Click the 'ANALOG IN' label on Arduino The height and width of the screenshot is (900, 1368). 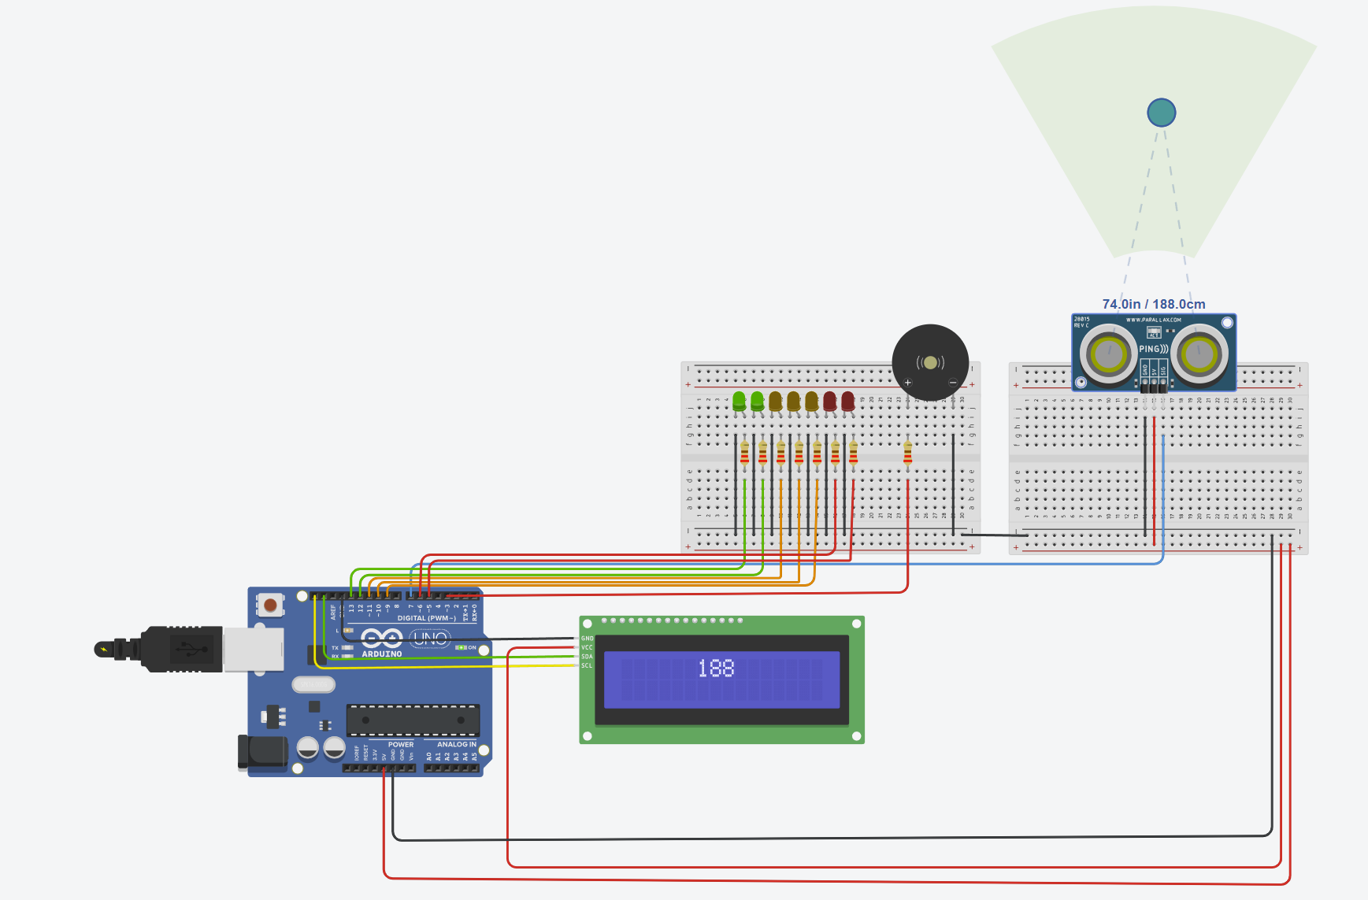(x=457, y=744)
